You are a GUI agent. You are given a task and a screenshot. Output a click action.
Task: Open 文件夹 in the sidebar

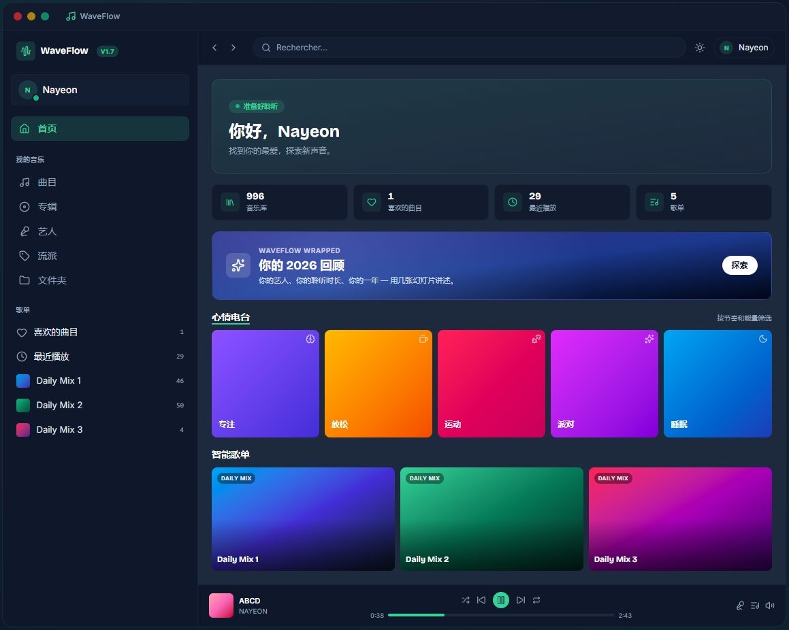(x=100, y=280)
